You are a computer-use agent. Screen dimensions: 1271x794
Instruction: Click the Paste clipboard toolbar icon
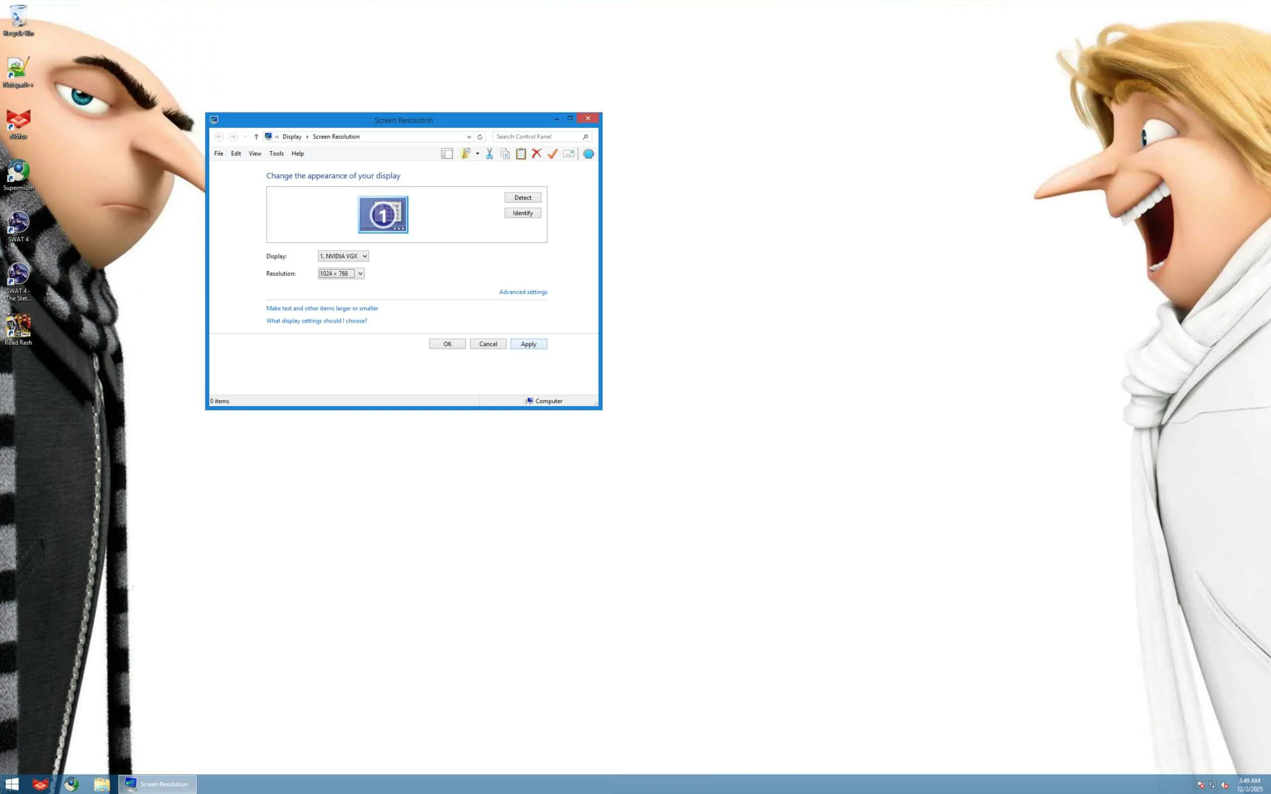(520, 153)
